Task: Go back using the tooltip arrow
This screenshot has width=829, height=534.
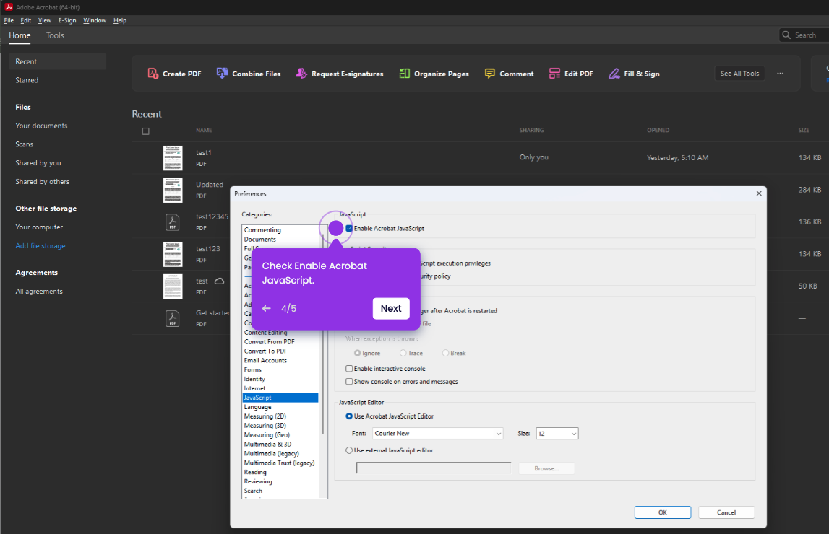Action: [x=267, y=309]
